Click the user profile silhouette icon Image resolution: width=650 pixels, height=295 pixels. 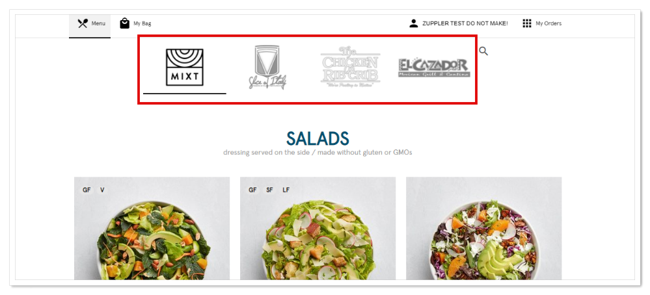pos(413,23)
